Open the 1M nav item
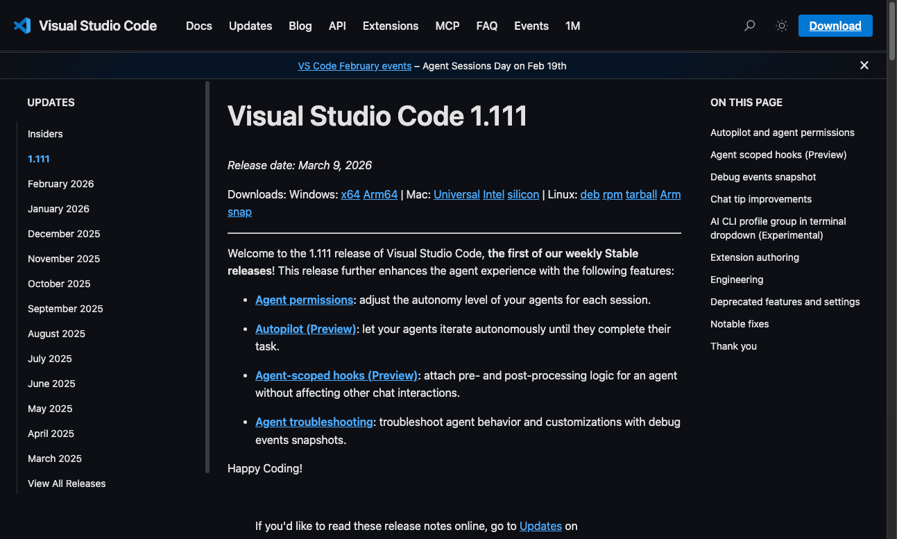Screen dimensions: 897x539 pos(573,26)
